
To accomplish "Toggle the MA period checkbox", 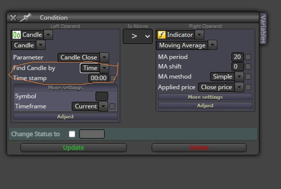I will [x=248, y=57].
